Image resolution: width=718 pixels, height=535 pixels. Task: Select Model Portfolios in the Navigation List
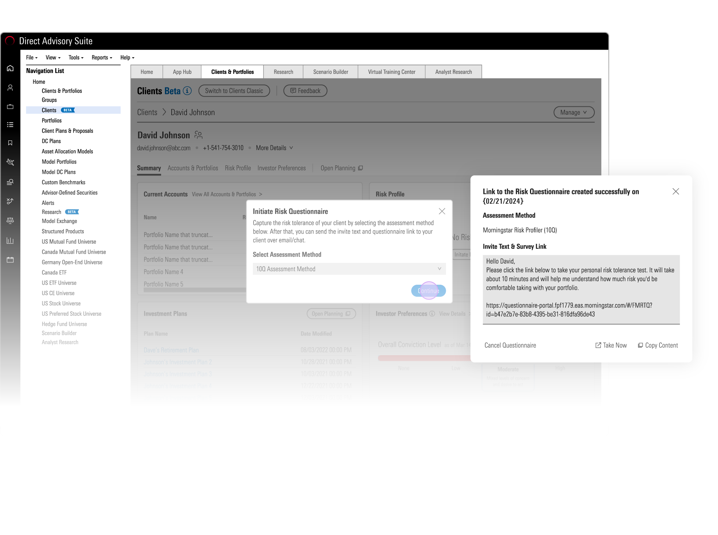point(59,162)
